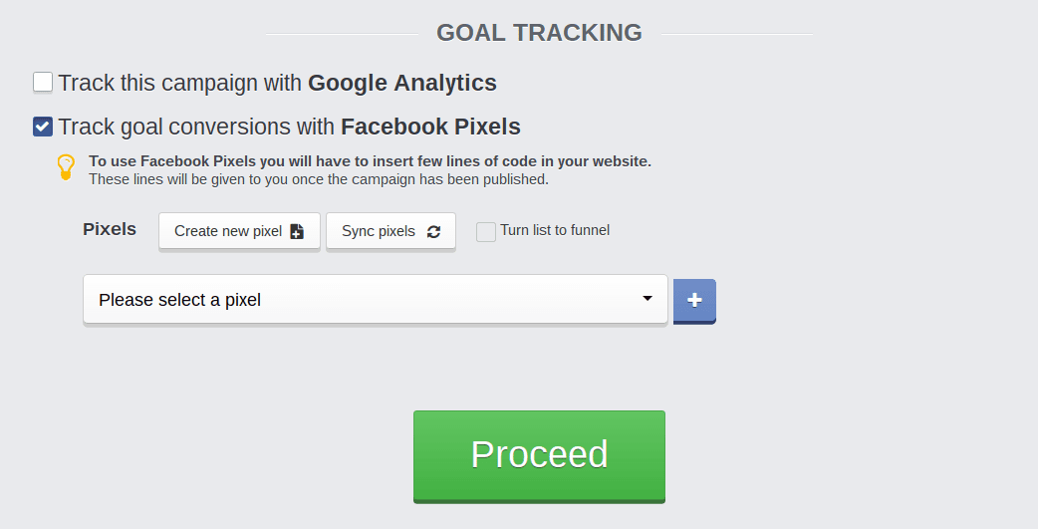
Task: Click the note about lines given after publishing
Action: [319, 179]
